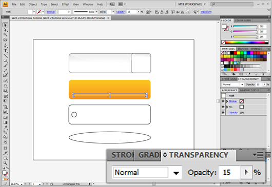
Task: Toggle visibility of Fill attribute
Action: click(223, 107)
